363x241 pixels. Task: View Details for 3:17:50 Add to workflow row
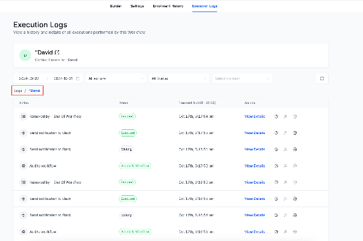[x=254, y=166]
